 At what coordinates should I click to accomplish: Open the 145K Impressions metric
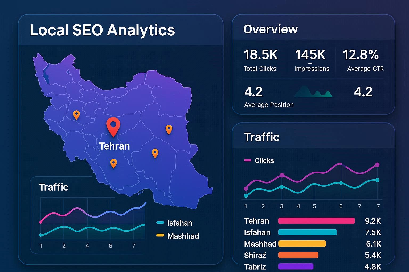point(310,55)
